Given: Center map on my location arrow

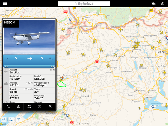Looking at the screenshot, I should pos(4,120).
